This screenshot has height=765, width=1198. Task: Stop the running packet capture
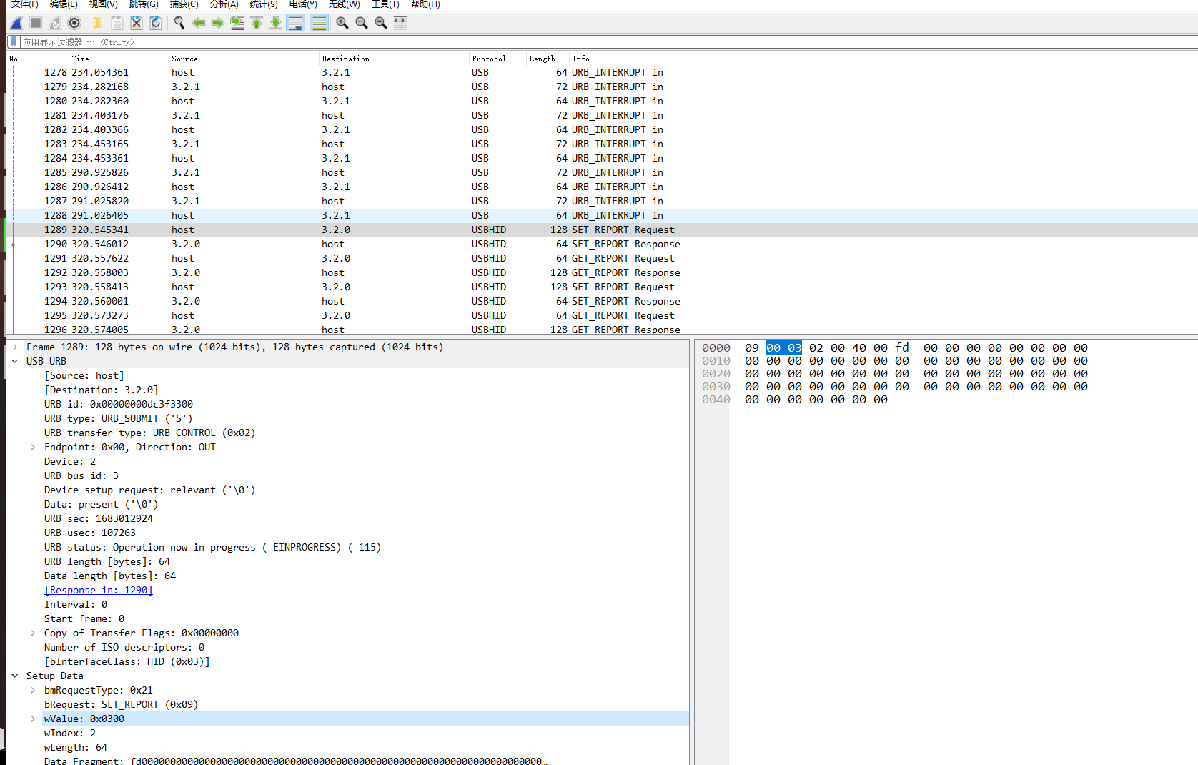pyautogui.click(x=36, y=23)
